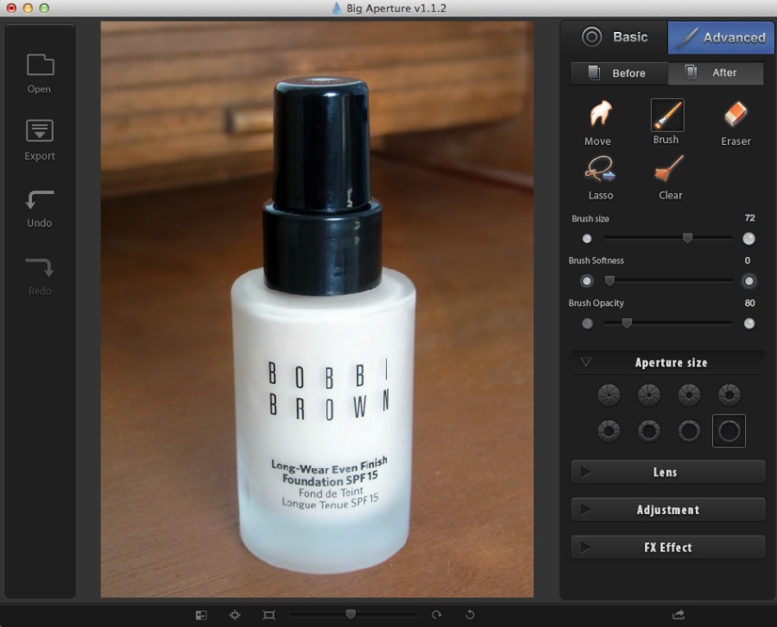This screenshot has height=627, width=777.
Task: Select the Eraser tool
Action: click(736, 122)
